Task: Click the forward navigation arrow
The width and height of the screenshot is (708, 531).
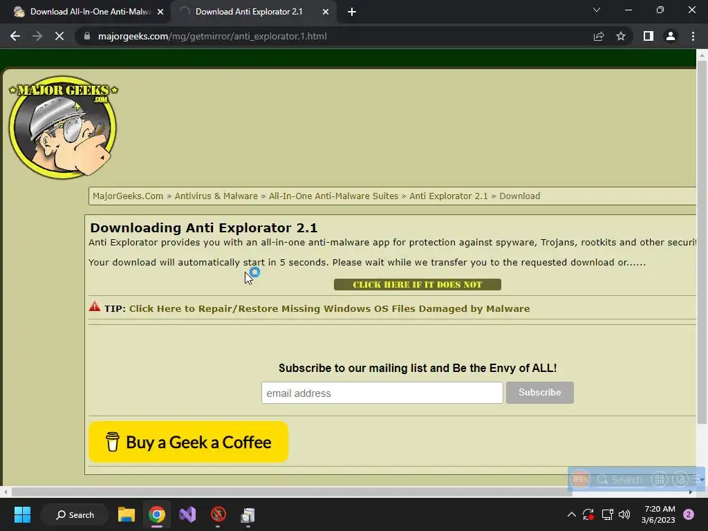Action: point(37,36)
